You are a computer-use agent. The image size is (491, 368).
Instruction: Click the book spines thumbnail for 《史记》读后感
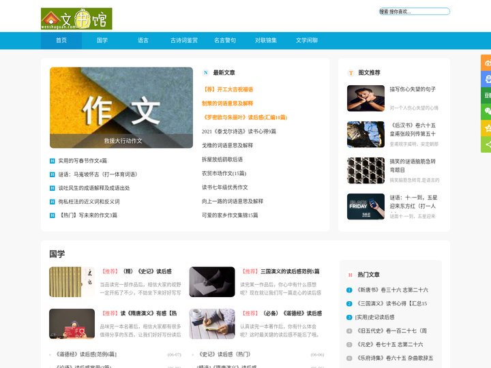72,282
